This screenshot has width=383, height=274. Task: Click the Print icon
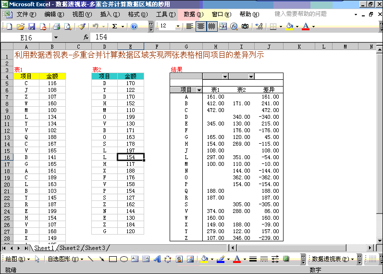click(x=56, y=26)
